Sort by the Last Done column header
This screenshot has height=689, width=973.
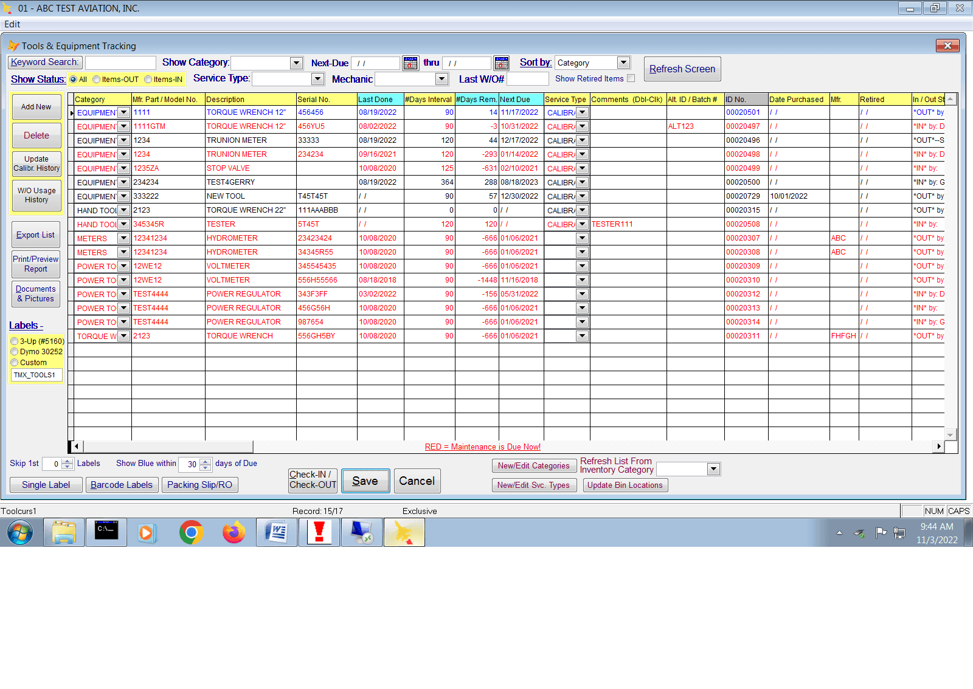pos(381,99)
